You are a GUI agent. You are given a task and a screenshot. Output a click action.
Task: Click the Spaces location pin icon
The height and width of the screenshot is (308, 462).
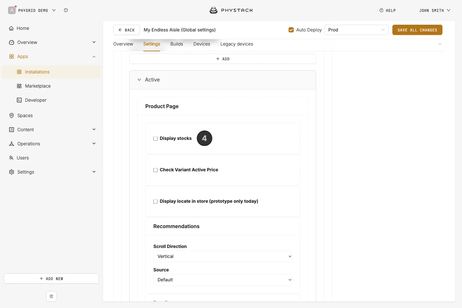[x=12, y=116]
